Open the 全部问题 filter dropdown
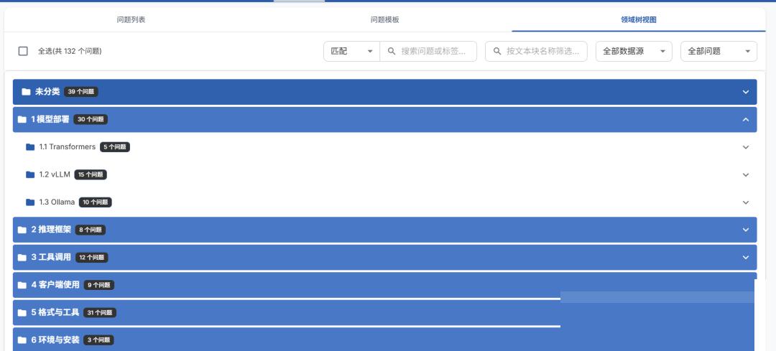 click(719, 52)
